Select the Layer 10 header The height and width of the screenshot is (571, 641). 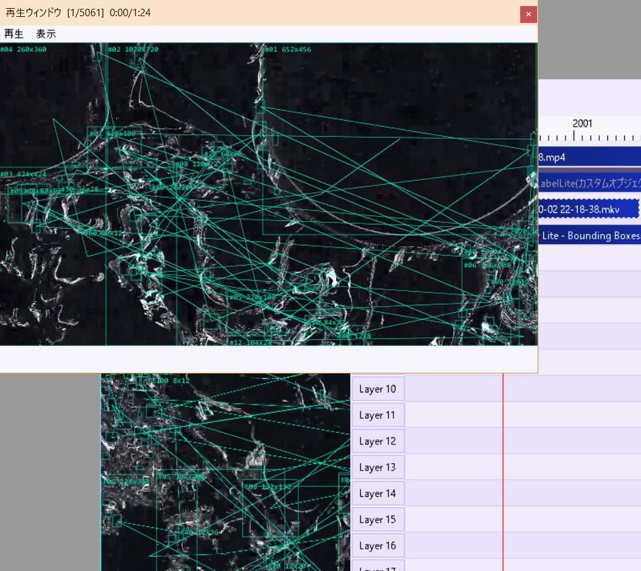click(378, 389)
